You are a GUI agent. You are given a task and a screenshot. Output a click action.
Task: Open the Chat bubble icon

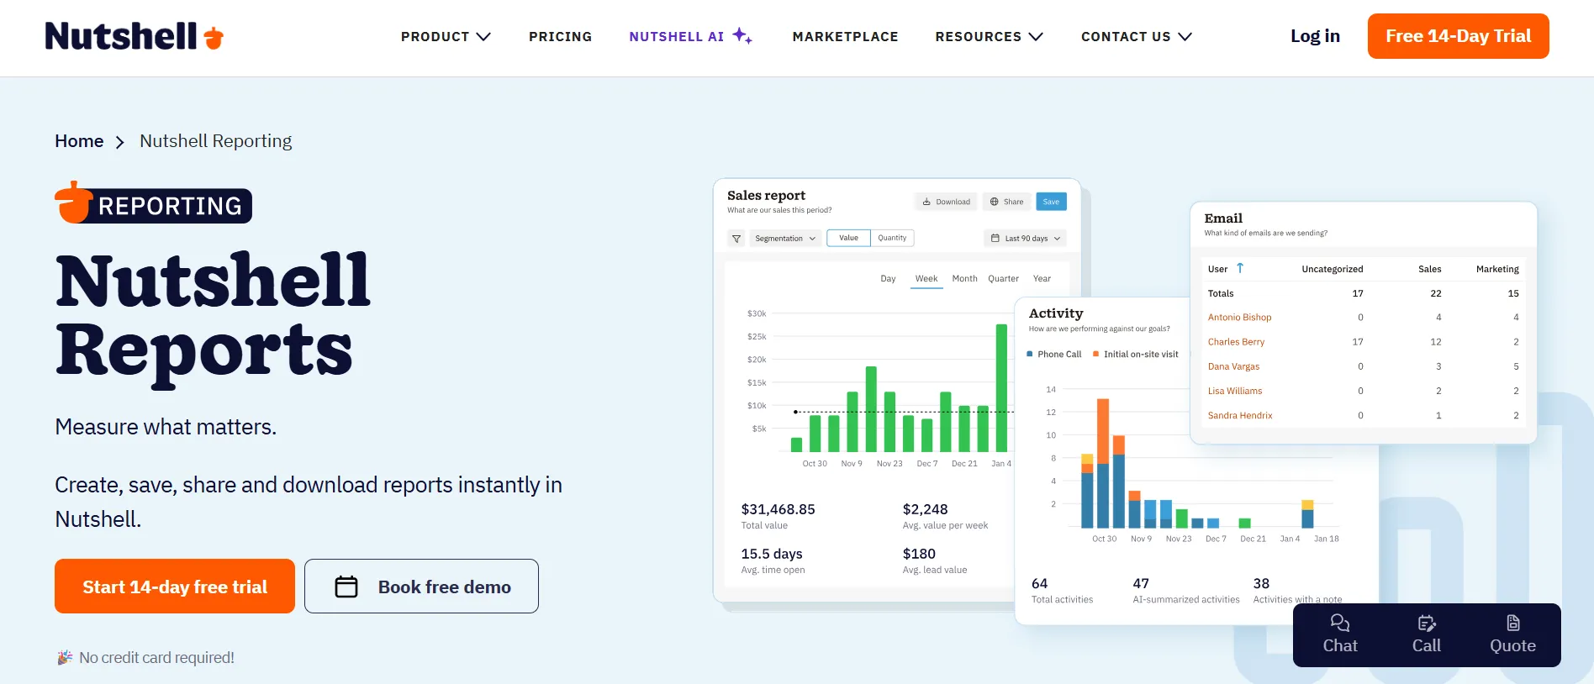click(1340, 623)
